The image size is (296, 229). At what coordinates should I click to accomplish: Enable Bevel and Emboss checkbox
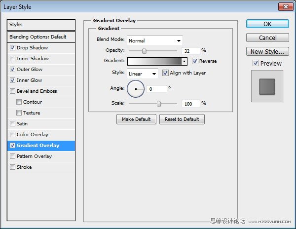(x=12, y=91)
